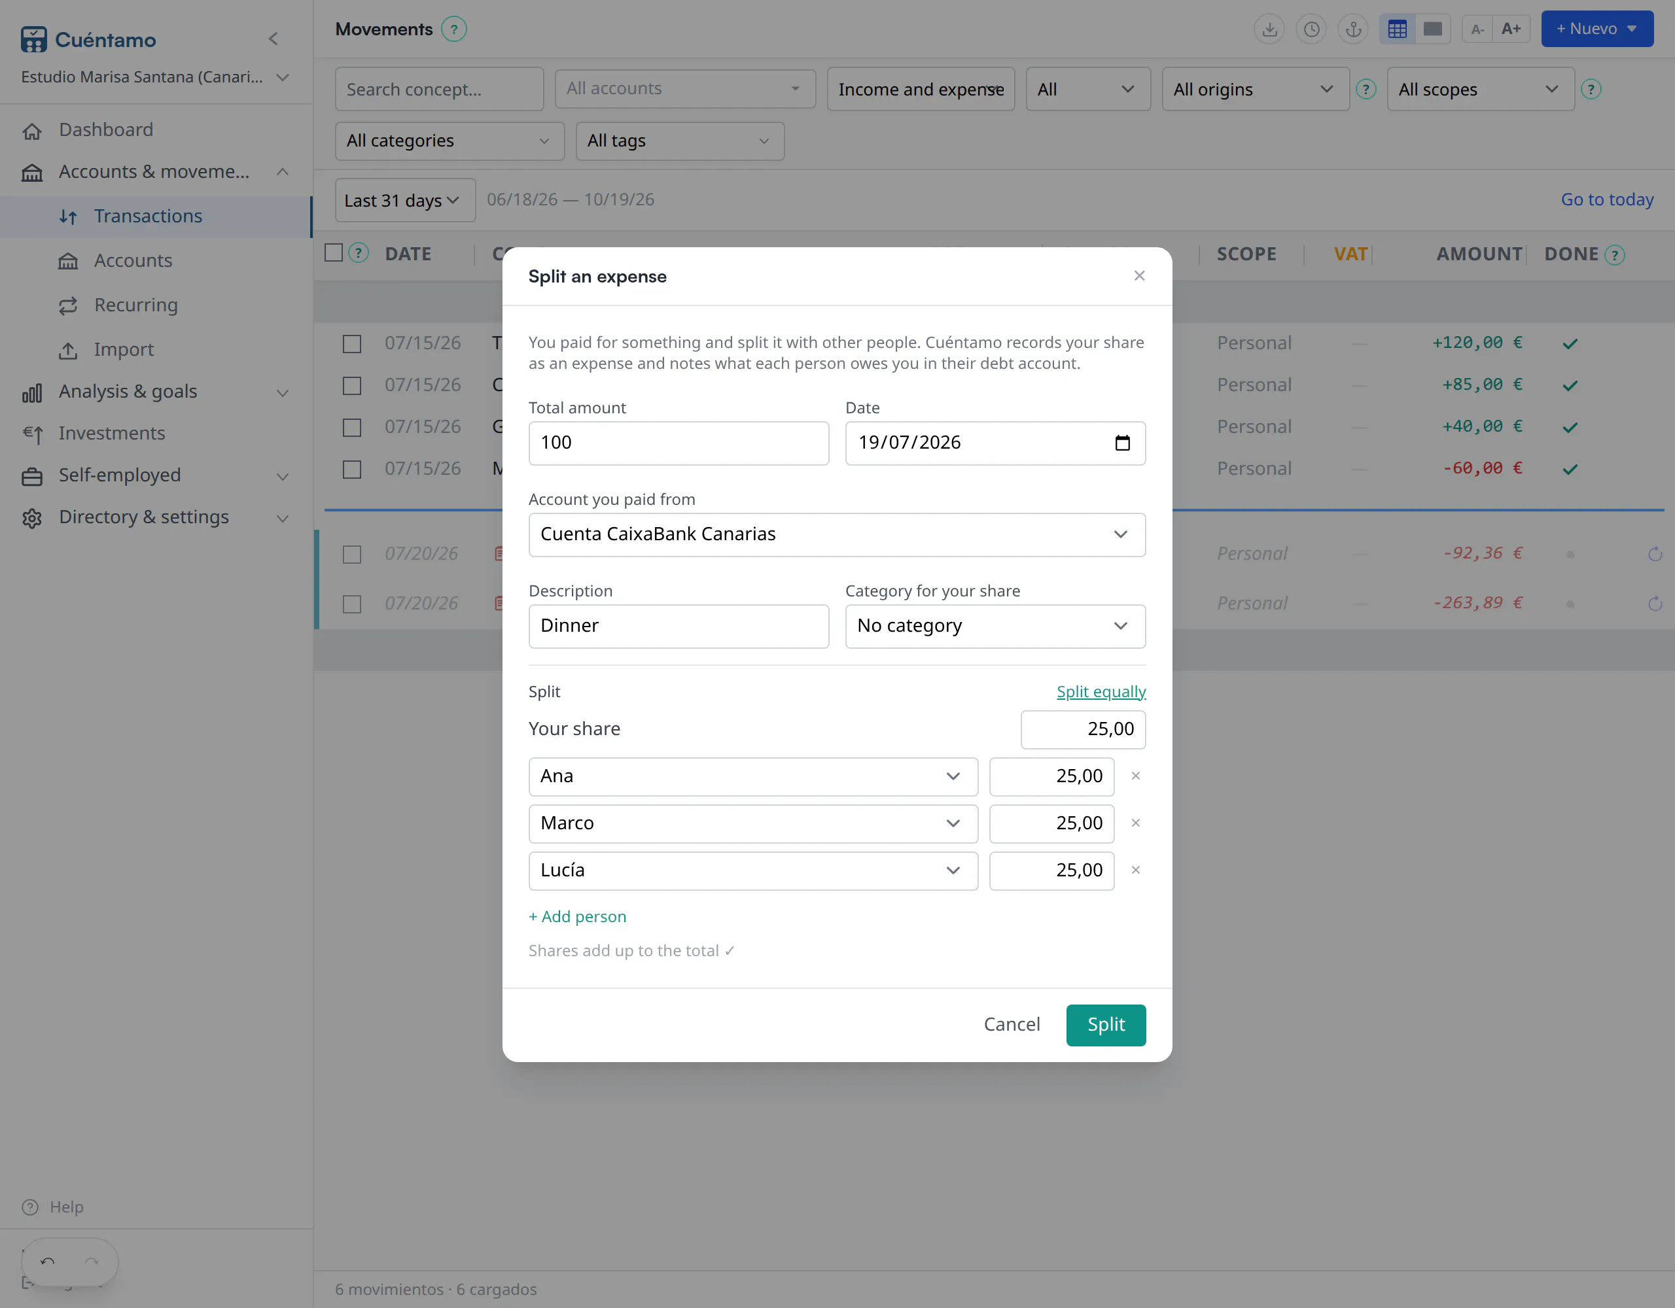Check the -92,36 € transaction row
This screenshot has width=1675, height=1308.
[x=352, y=555]
